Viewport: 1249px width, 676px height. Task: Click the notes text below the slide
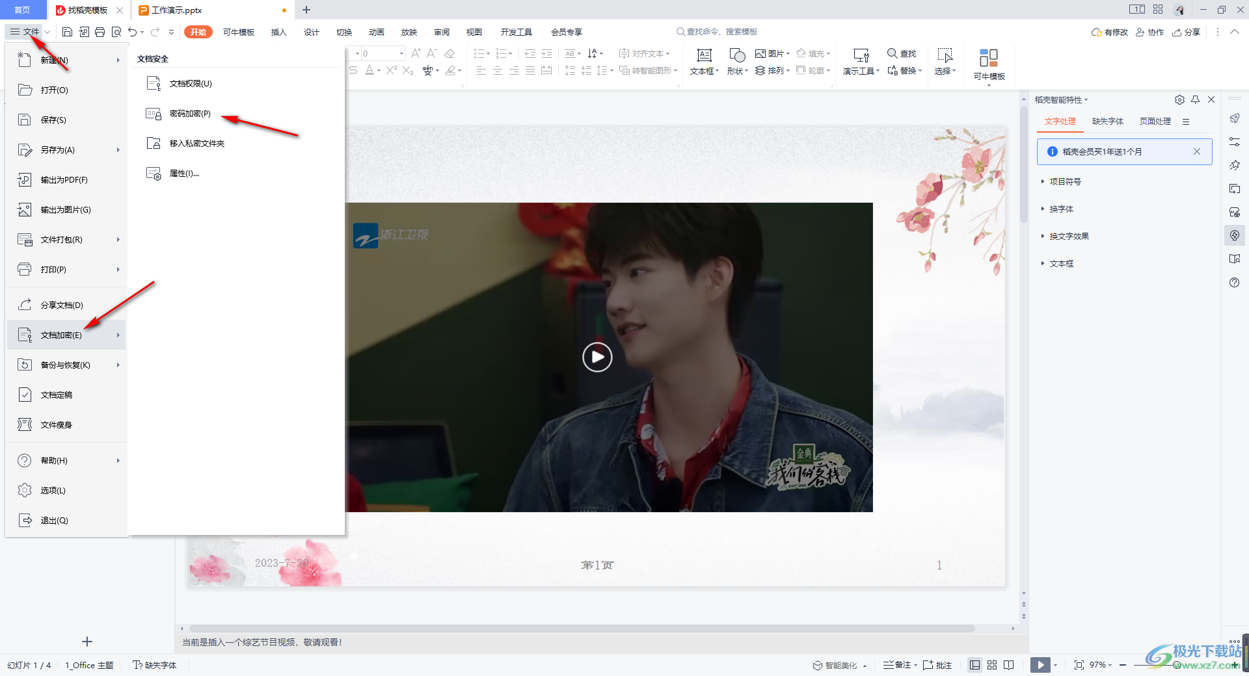[262, 642]
